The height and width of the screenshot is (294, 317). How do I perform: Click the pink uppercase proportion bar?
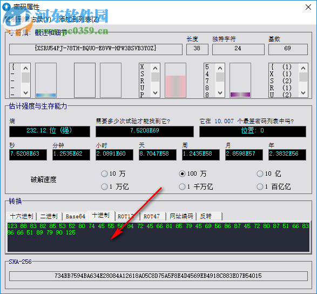point(176,86)
